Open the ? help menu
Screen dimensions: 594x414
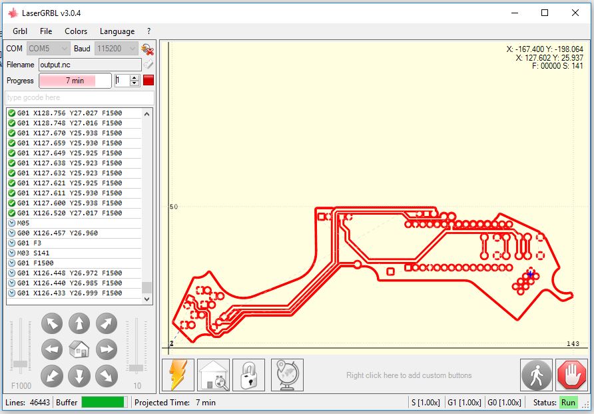149,31
